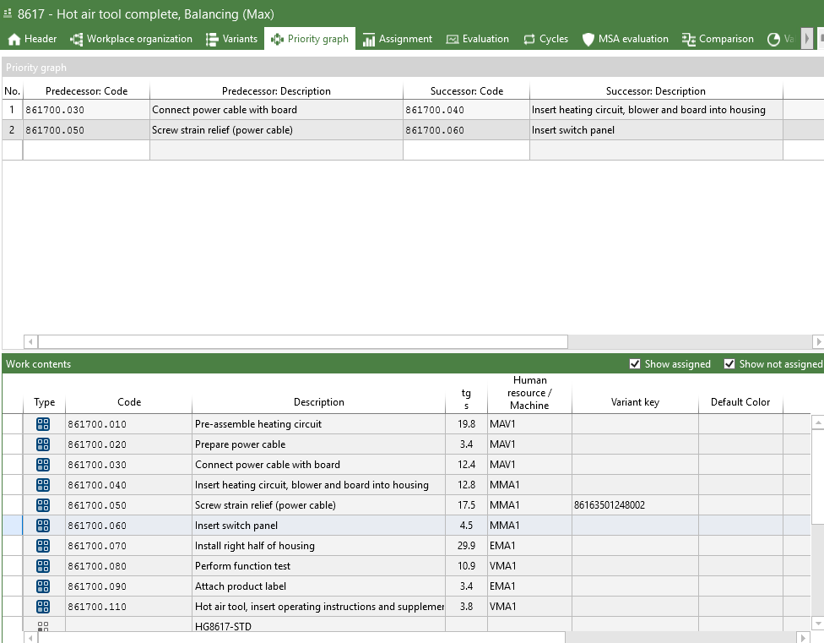Click type icon for Perform function test

click(43, 566)
